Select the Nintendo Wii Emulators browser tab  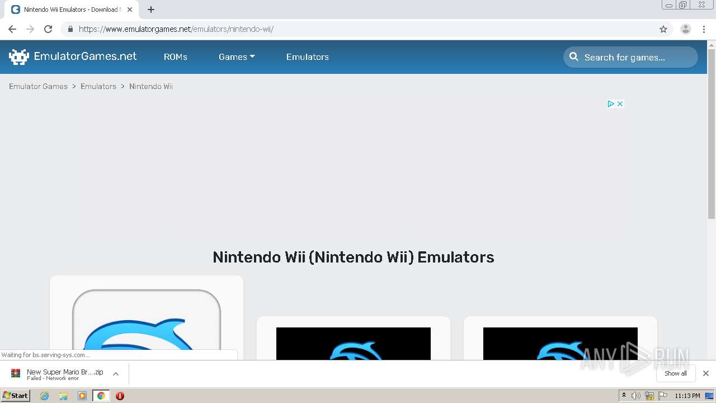tap(72, 10)
